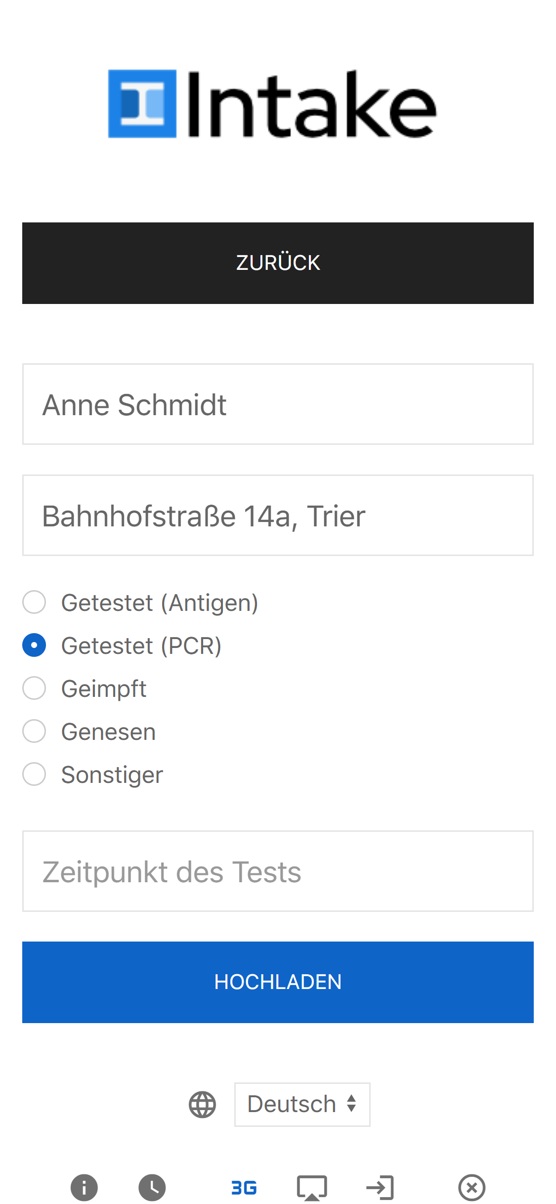Click the Getestet (Antigen) label text

[x=160, y=603]
